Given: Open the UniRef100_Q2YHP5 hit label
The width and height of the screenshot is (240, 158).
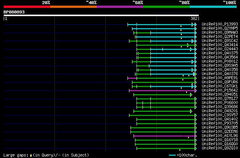Looking at the screenshot, I should tap(220, 29).
